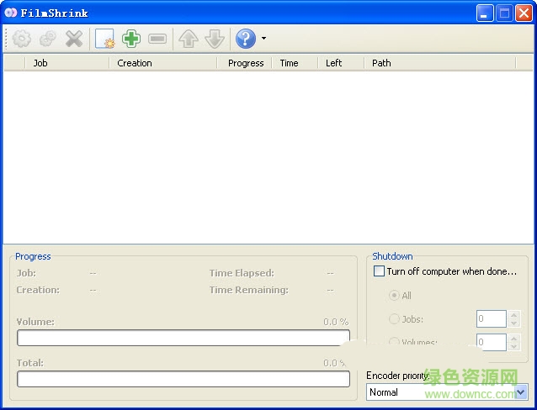The height and width of the screenshot is (410, 537).
Task: Decrease the Jobs count spinner
Action: click(x=513, y=323)
